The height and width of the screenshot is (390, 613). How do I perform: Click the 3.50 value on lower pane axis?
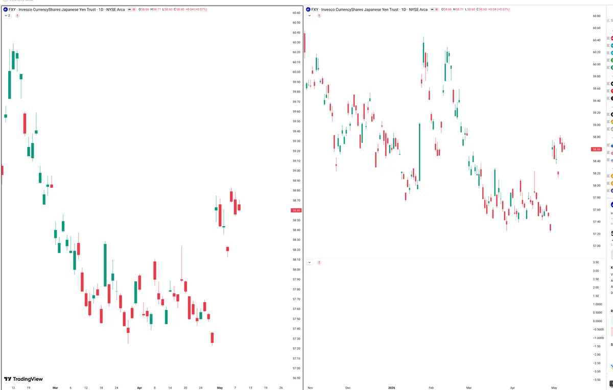(x=596, y=262)
